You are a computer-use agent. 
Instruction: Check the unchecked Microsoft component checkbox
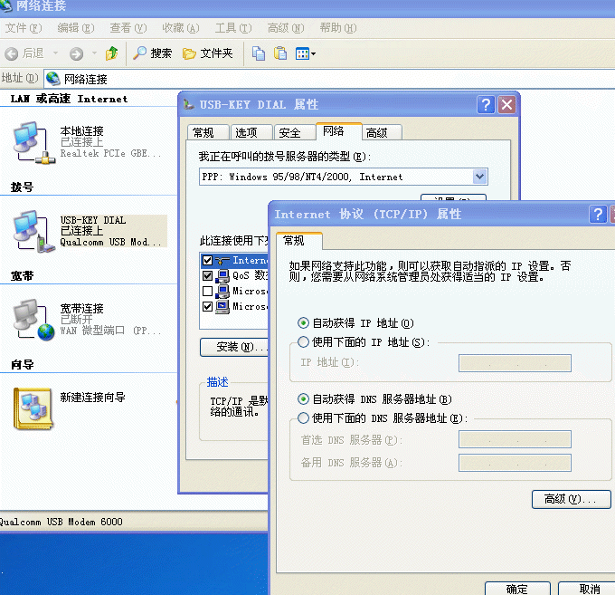click(x=207, y=291)
